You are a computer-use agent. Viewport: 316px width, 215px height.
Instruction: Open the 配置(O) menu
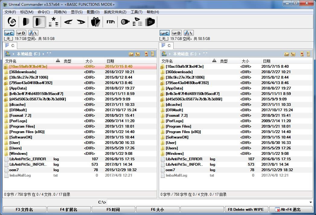[x=93, y=12]
